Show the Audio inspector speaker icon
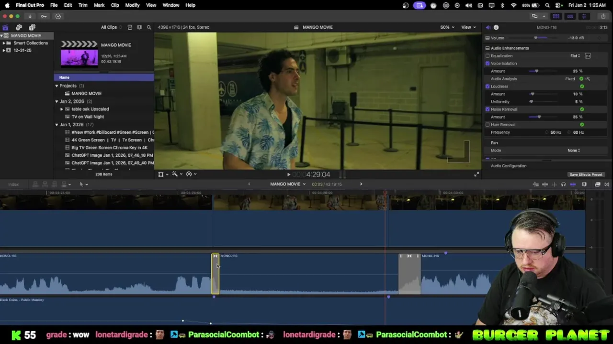The image size is (613, 344). click(488, 27)
